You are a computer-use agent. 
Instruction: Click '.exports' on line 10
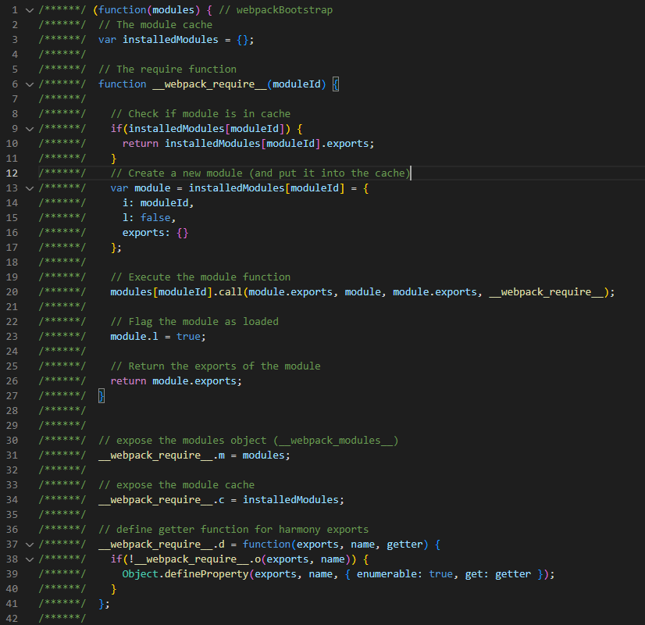(x=344, y=144)
